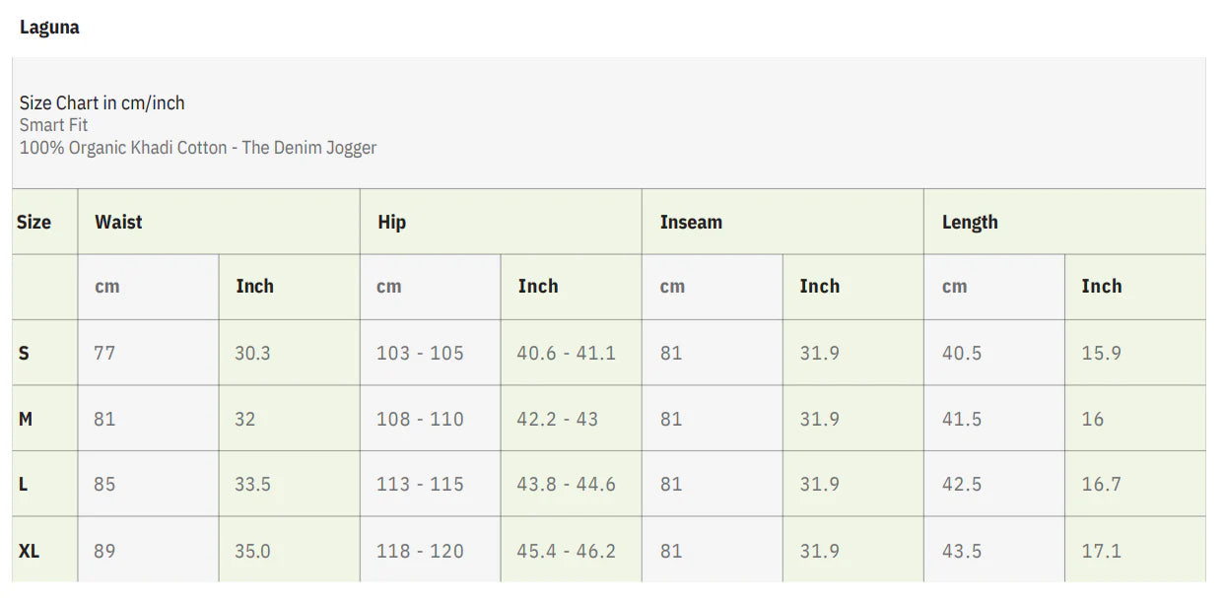Click the 43.8 - 44.6 hip inch cell

click(566, 484)
